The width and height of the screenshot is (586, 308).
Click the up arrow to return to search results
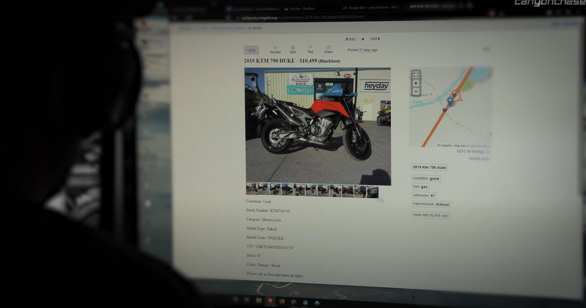click(x=363, y=39)
